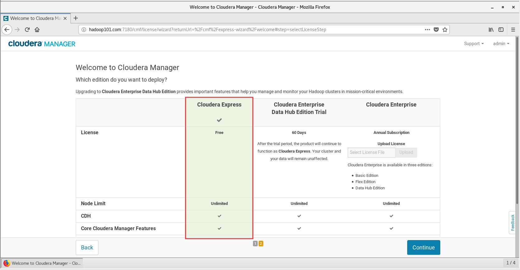The width and height of the screenshot is (520, 270).
Task: Click the Data Hub Edition list item
Action: coord(370,188)
